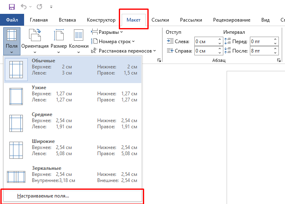Open the Колонки columns icon
Image resolution: width=285 pixels, height=204 pixels.
point(79,36)
